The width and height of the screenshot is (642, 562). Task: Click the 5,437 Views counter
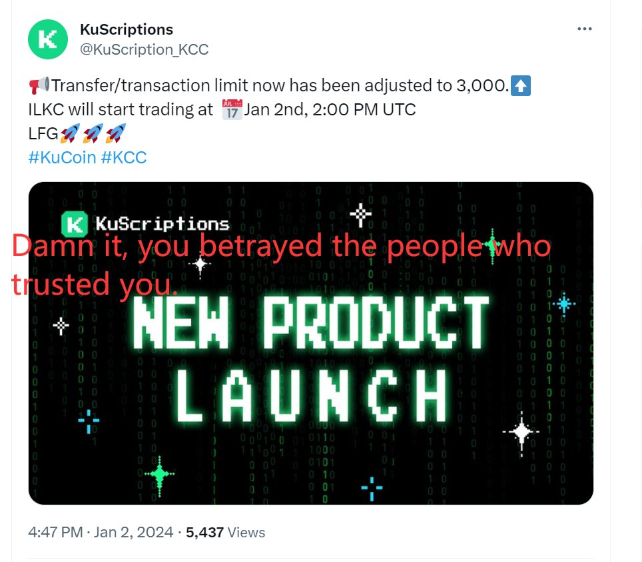pos(225,532)
